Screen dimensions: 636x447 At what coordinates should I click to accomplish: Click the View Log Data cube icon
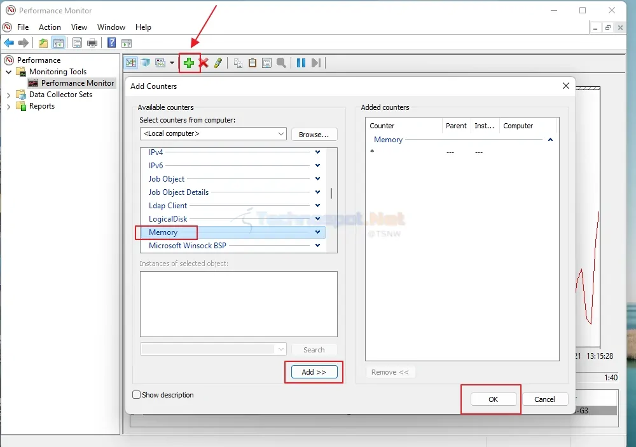(145, 63)
